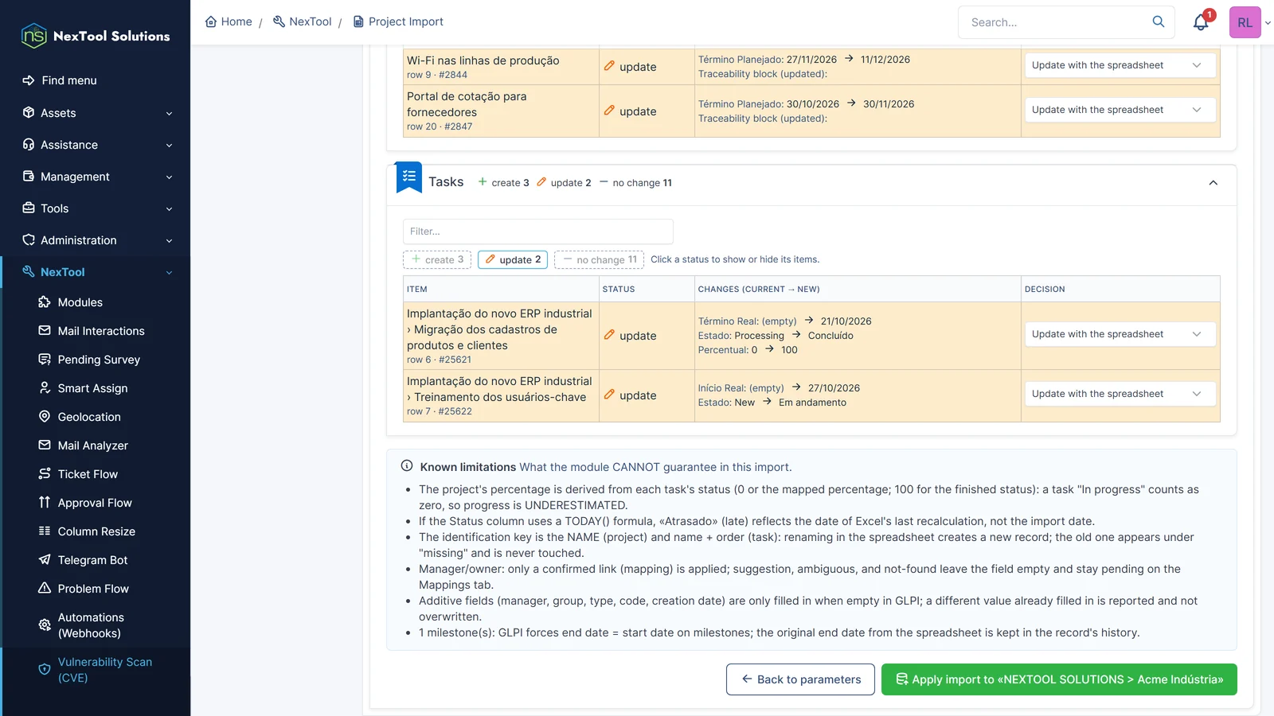Click the Filter input field

tap(538, 232)
